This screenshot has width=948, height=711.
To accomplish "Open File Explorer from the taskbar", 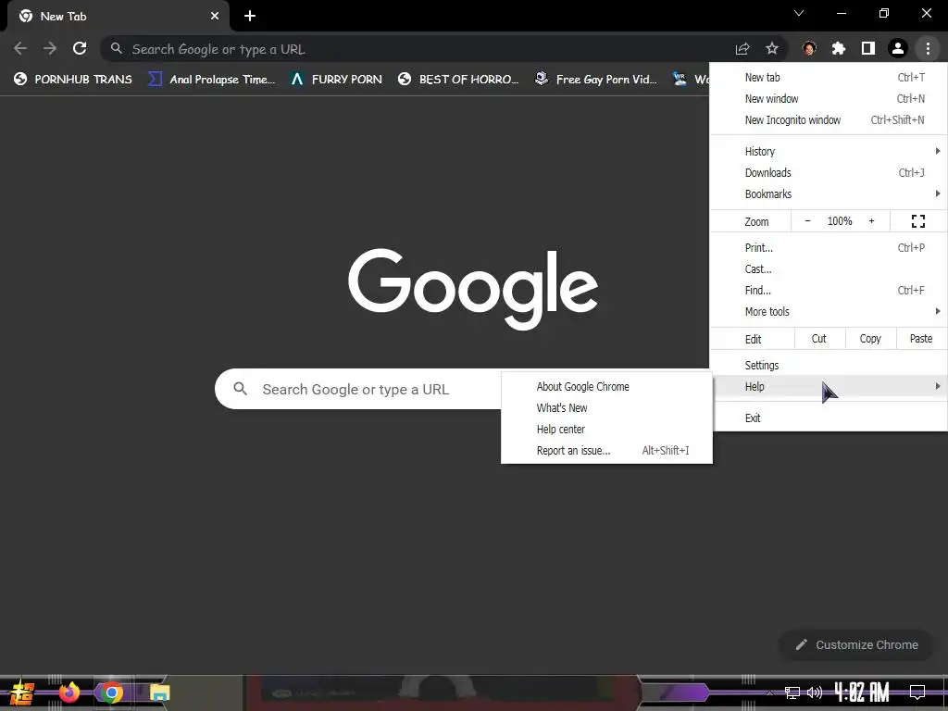I will (159, 692).
